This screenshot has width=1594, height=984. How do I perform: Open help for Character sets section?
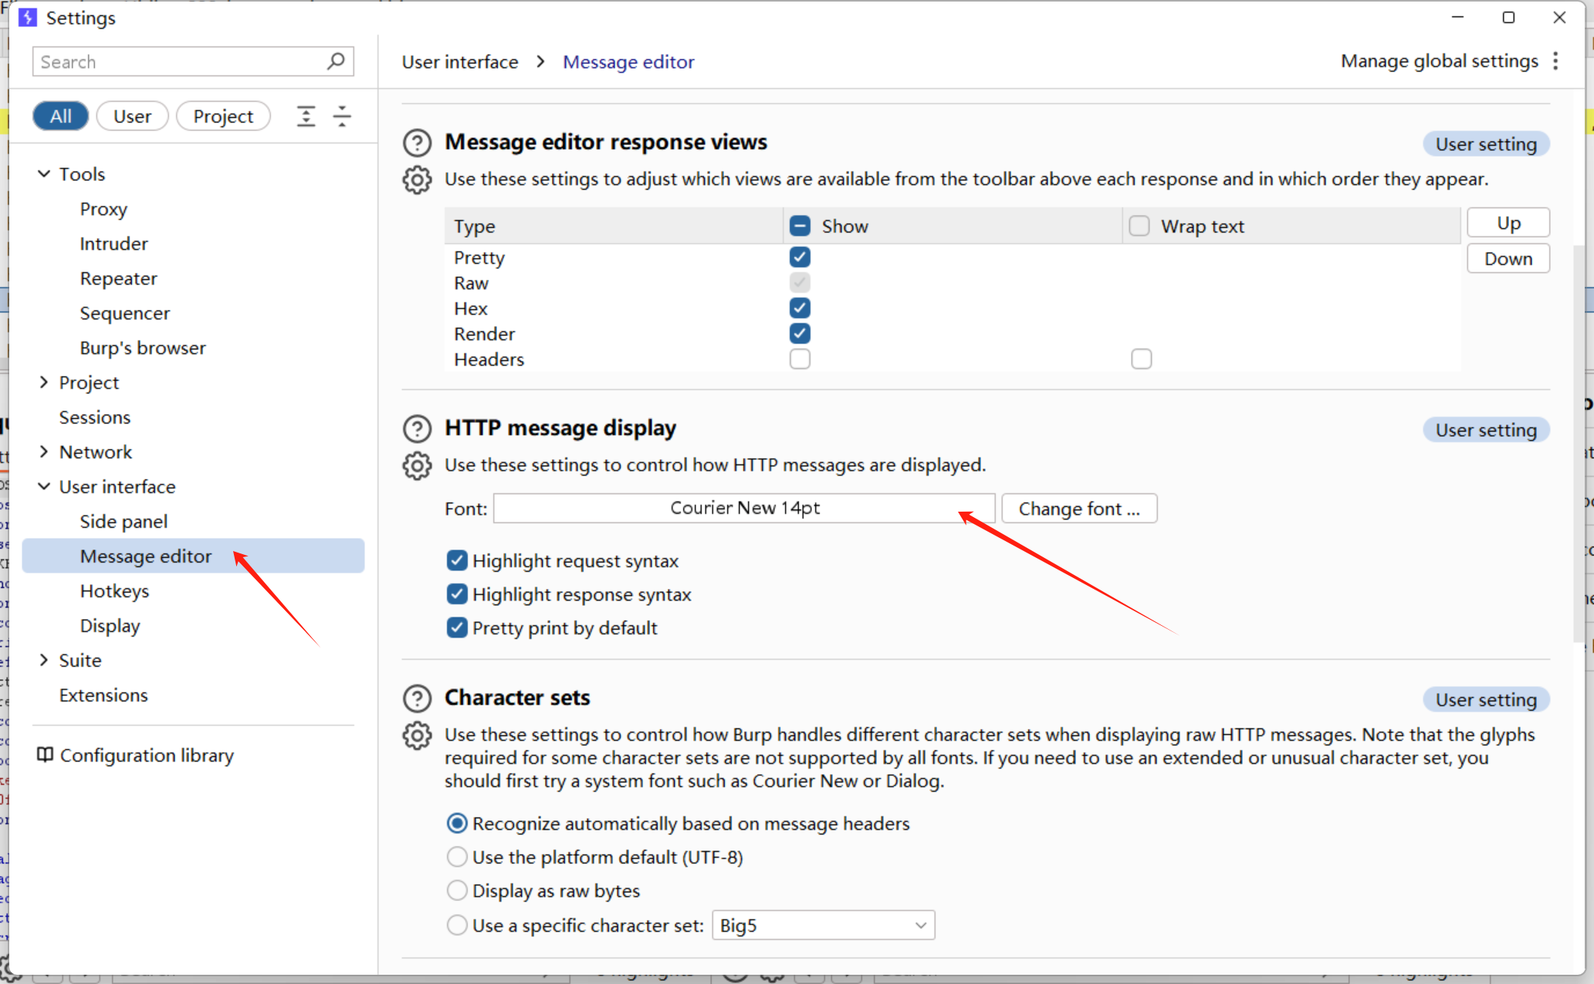[x=417, y=698]
